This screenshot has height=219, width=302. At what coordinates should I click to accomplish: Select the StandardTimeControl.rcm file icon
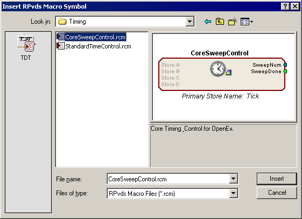60,46
